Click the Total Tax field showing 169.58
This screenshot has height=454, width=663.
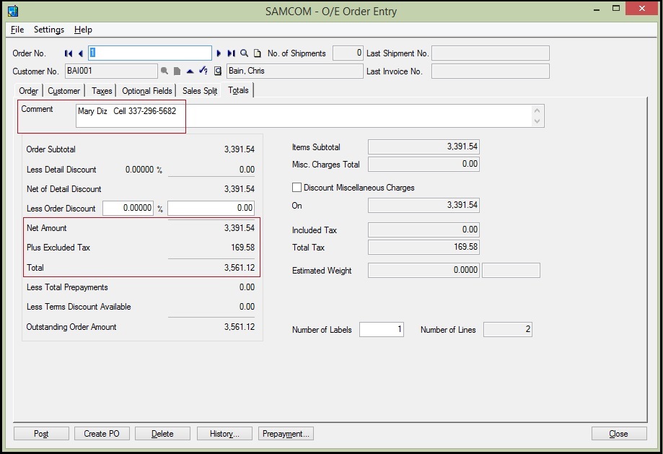pos(423,247)
